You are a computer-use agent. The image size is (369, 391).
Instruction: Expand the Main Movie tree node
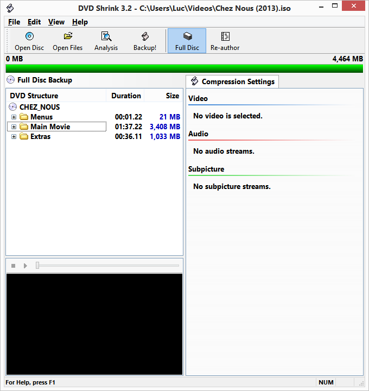coord(14,127)
